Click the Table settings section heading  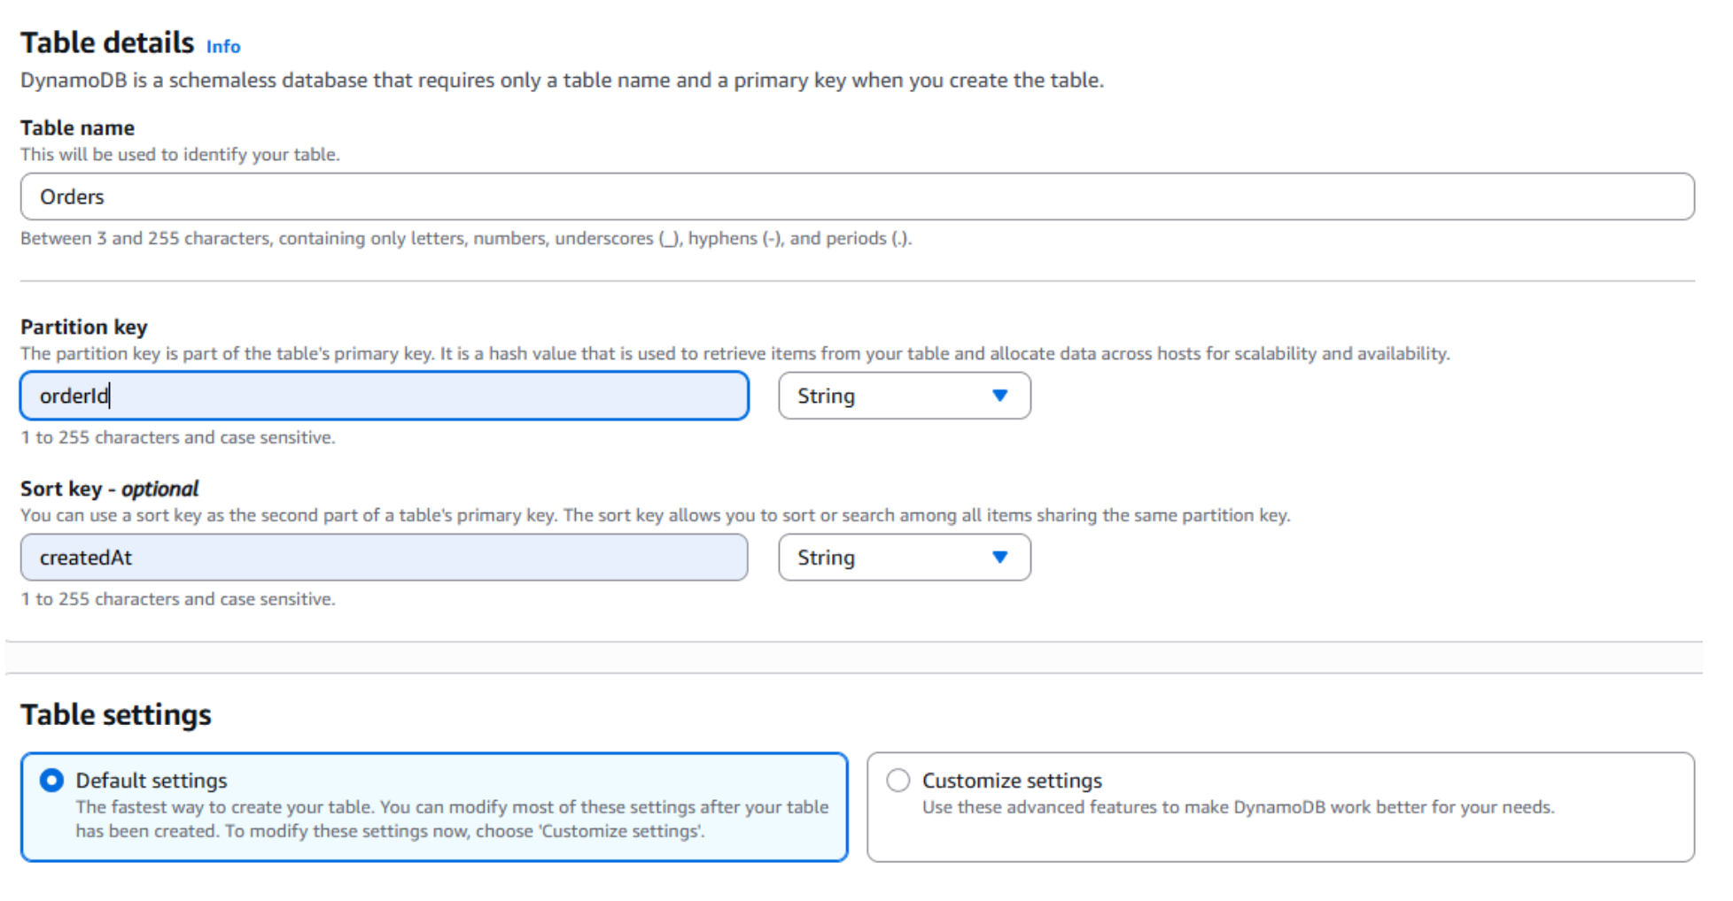point(116,714)
